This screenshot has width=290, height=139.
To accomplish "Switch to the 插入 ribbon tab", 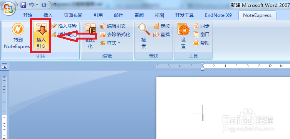I will [x=48, y=15].
